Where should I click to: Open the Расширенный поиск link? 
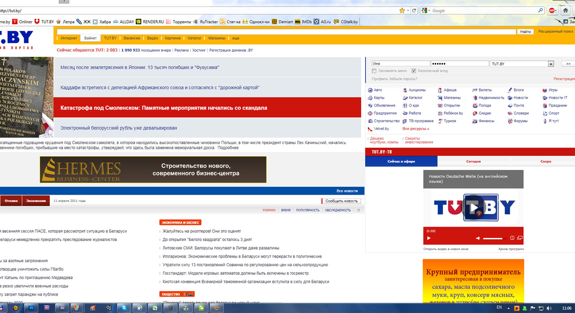coord(556,31)
